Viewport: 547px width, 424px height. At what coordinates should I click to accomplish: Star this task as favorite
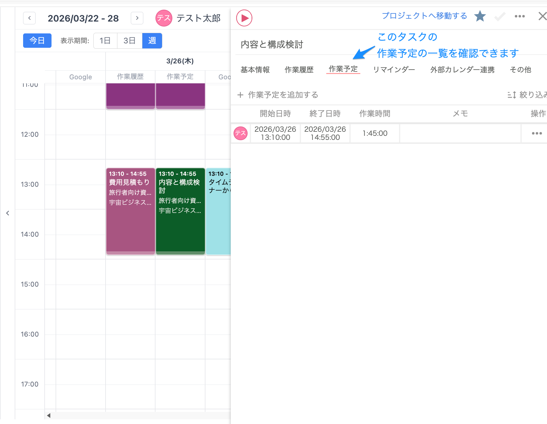[480, 16]
